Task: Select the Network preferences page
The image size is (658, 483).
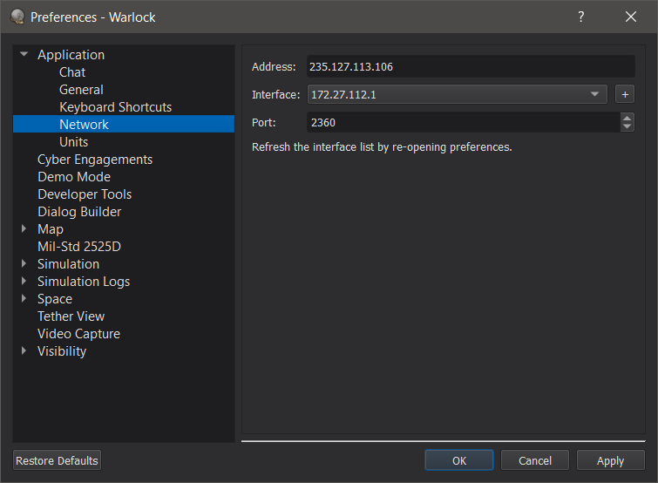Action: click(x=124, y=124)
